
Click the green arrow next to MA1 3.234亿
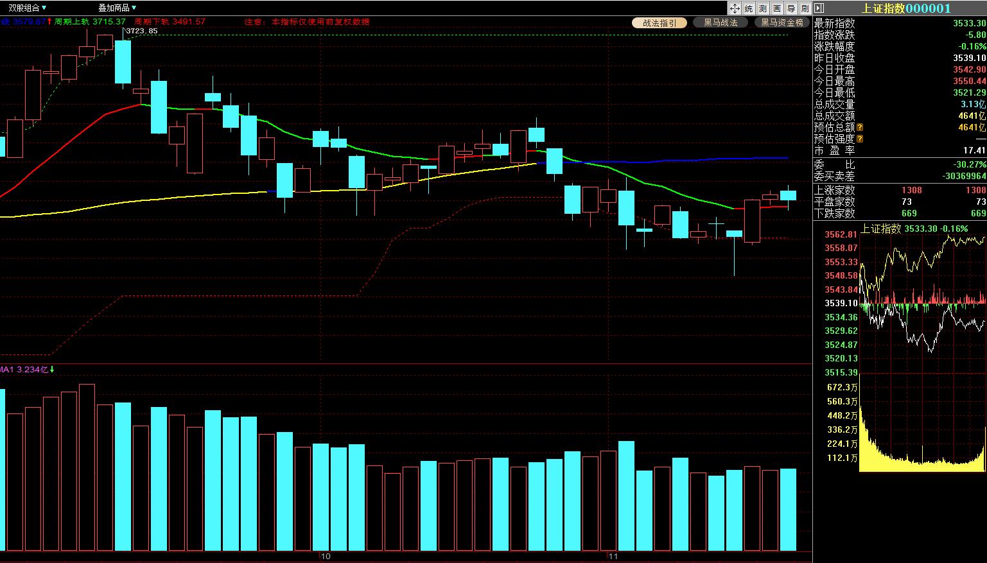(52, 369)
